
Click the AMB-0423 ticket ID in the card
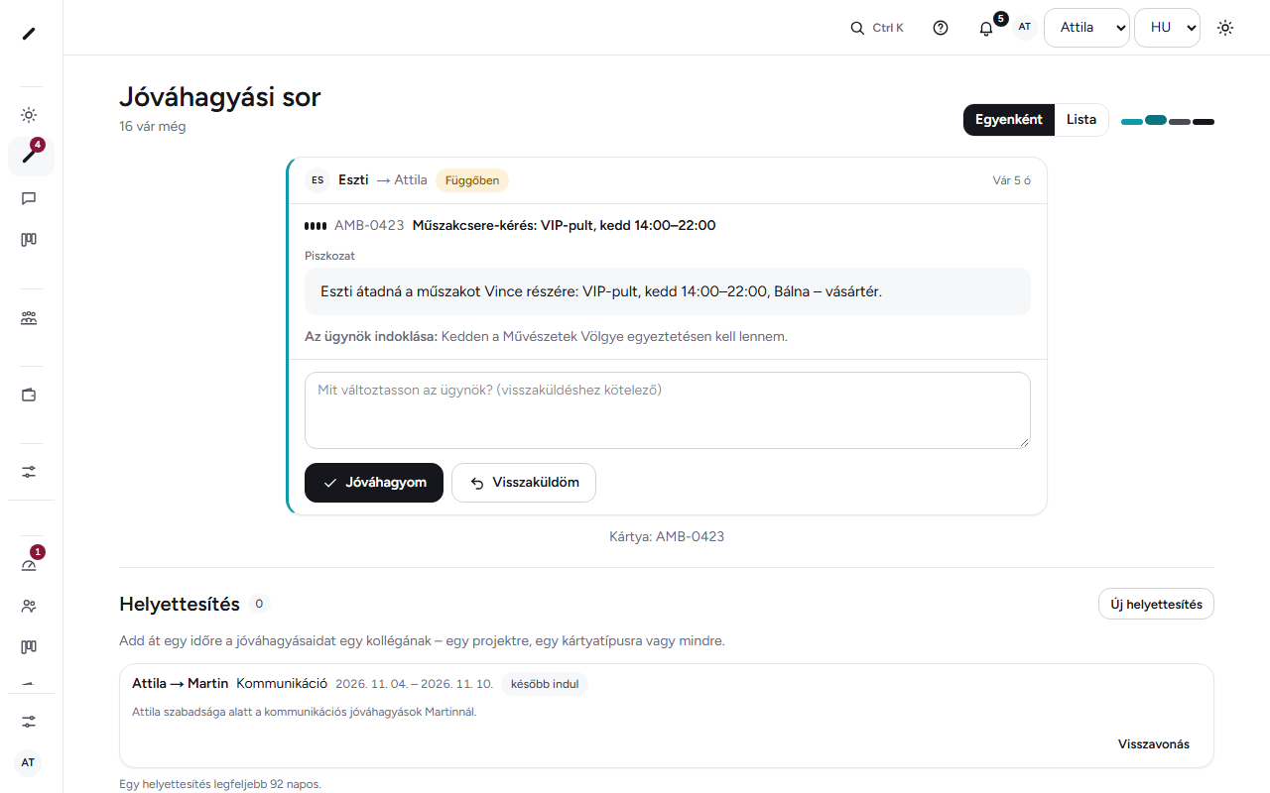point(369,225)
